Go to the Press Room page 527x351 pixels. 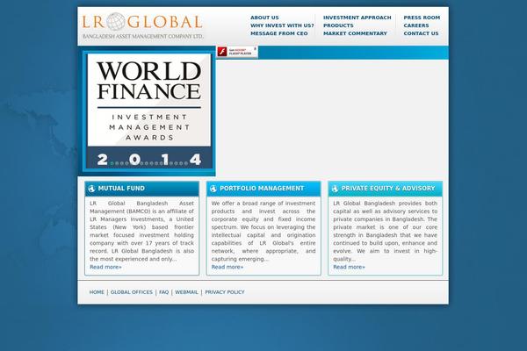pos(422,18)
